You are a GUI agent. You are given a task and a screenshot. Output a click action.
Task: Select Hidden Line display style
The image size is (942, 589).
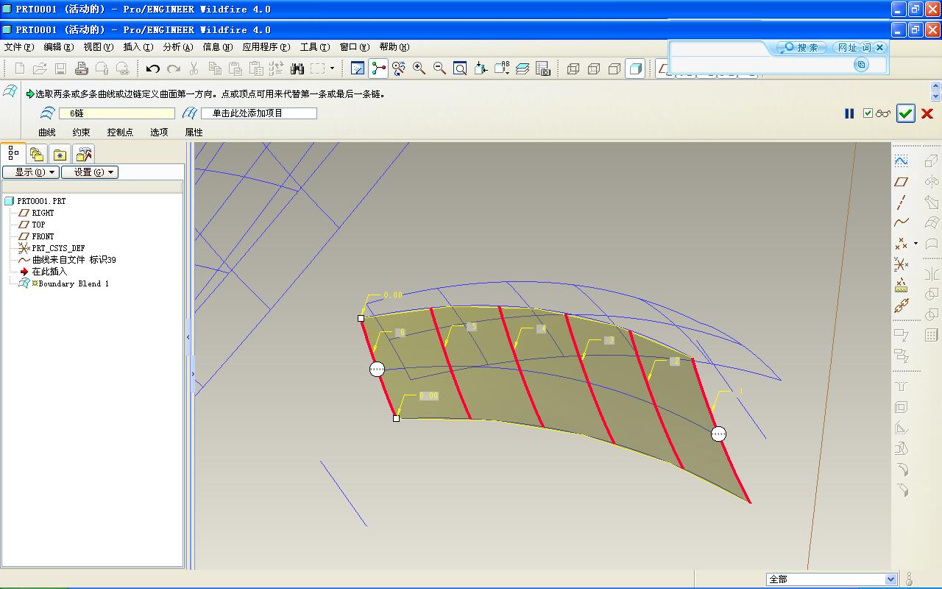click(x=594, y=68)
